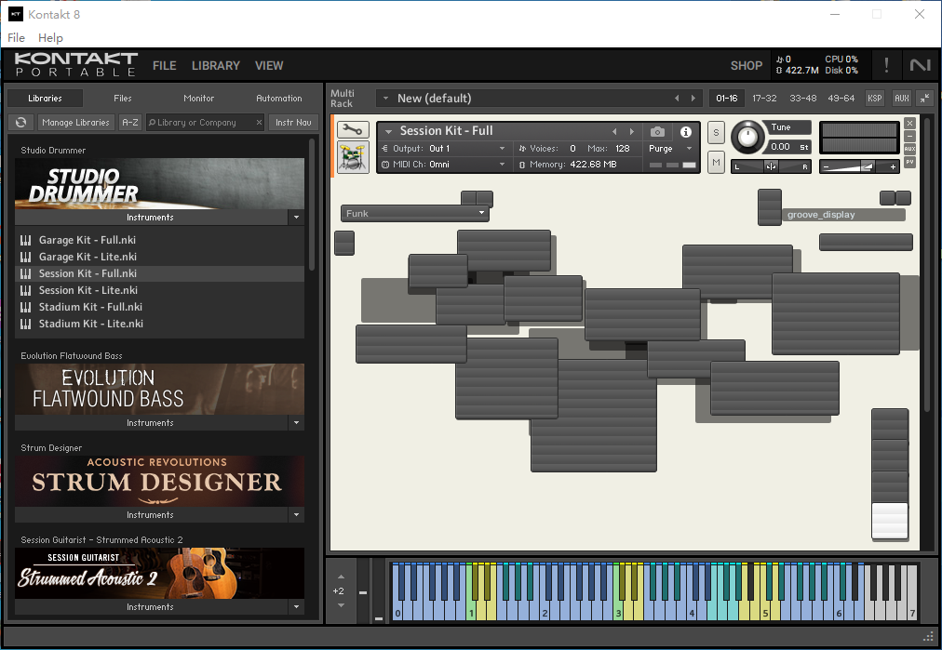
Task: Show rack page 17-32
Action: [x=764, y=98]
